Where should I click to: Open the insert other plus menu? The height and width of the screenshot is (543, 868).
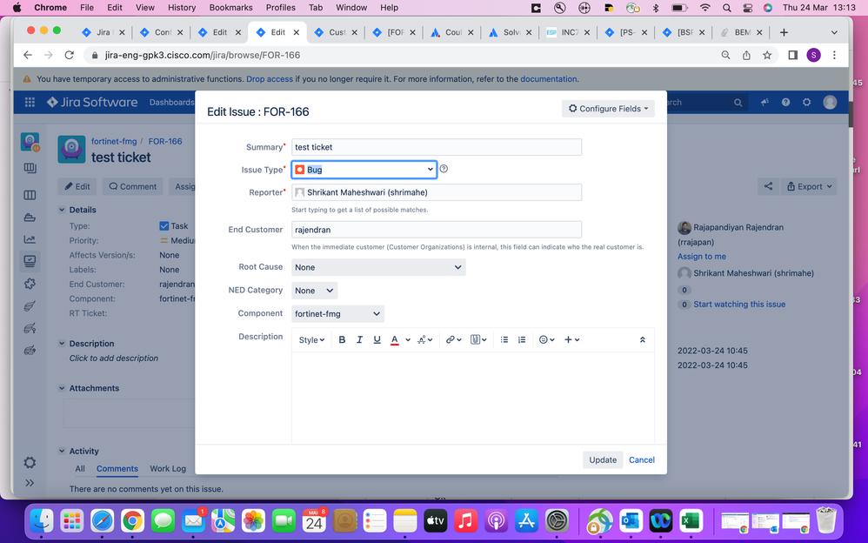(571, 339)
